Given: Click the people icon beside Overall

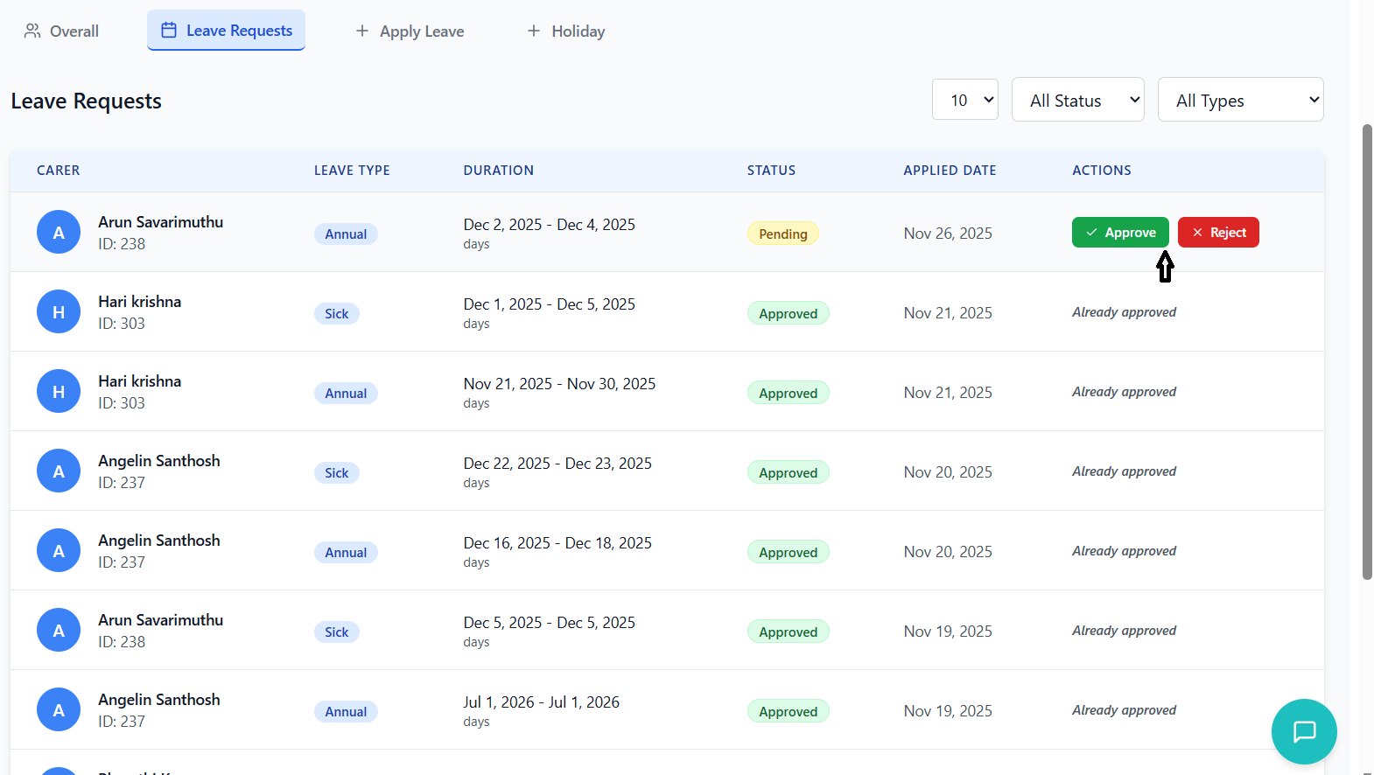Looking at the screenshot, I should (x=32, y=31).
